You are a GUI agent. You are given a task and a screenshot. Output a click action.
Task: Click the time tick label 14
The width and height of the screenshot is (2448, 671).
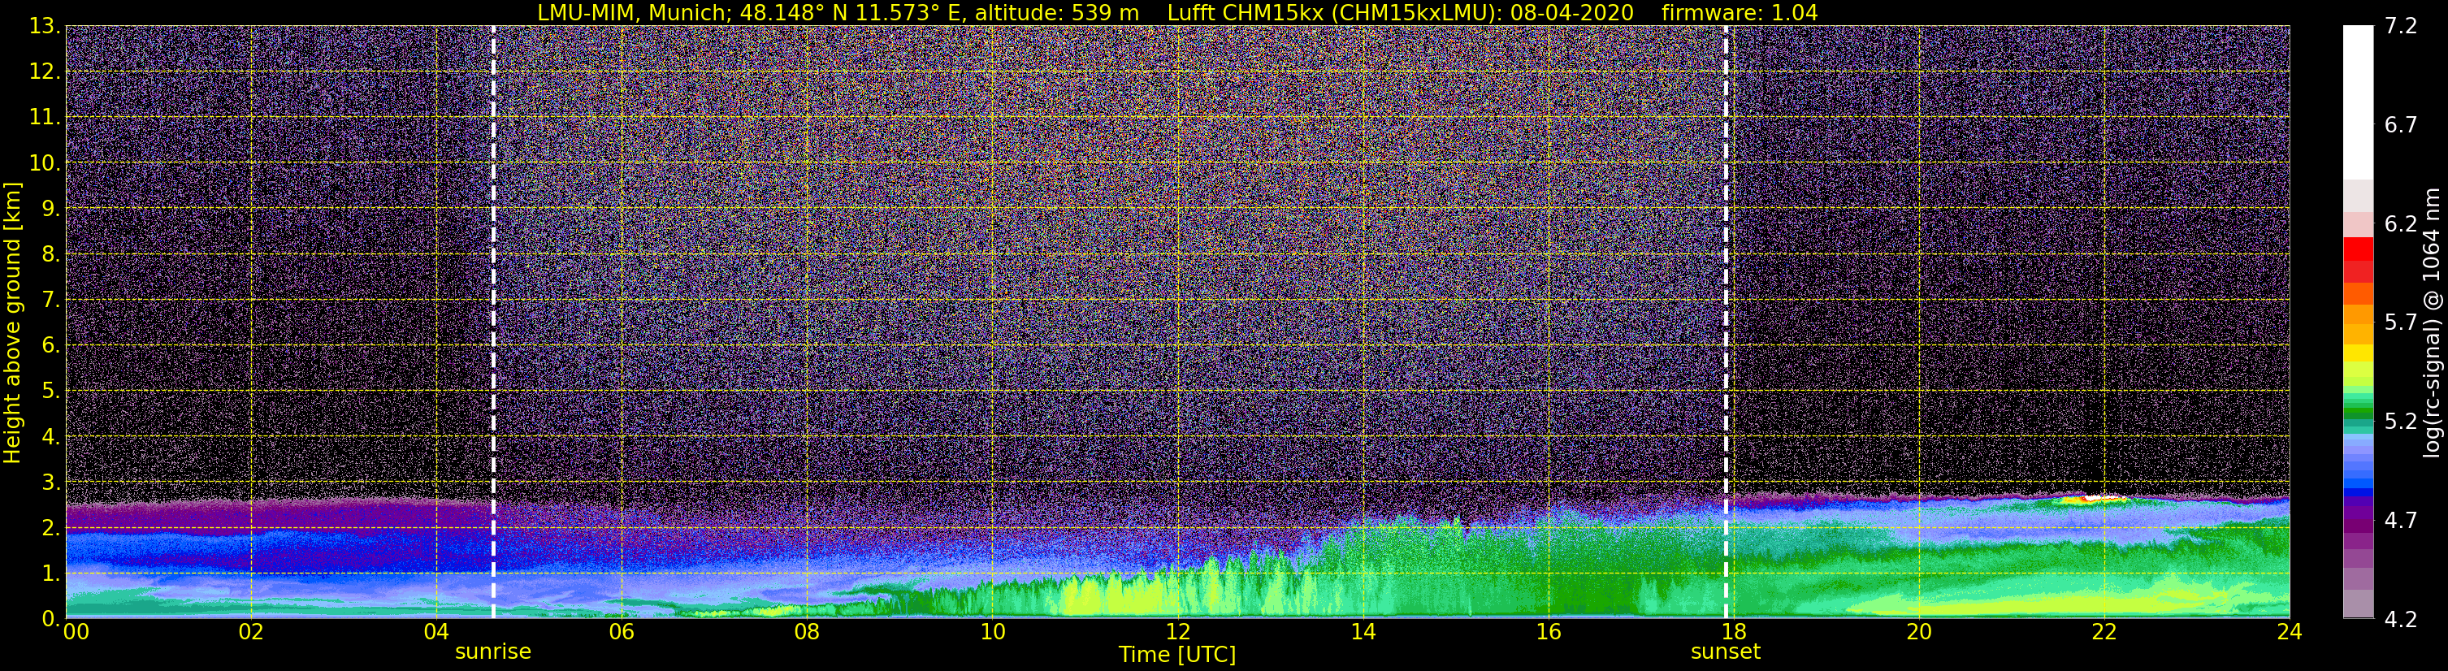click(1363, 632)
